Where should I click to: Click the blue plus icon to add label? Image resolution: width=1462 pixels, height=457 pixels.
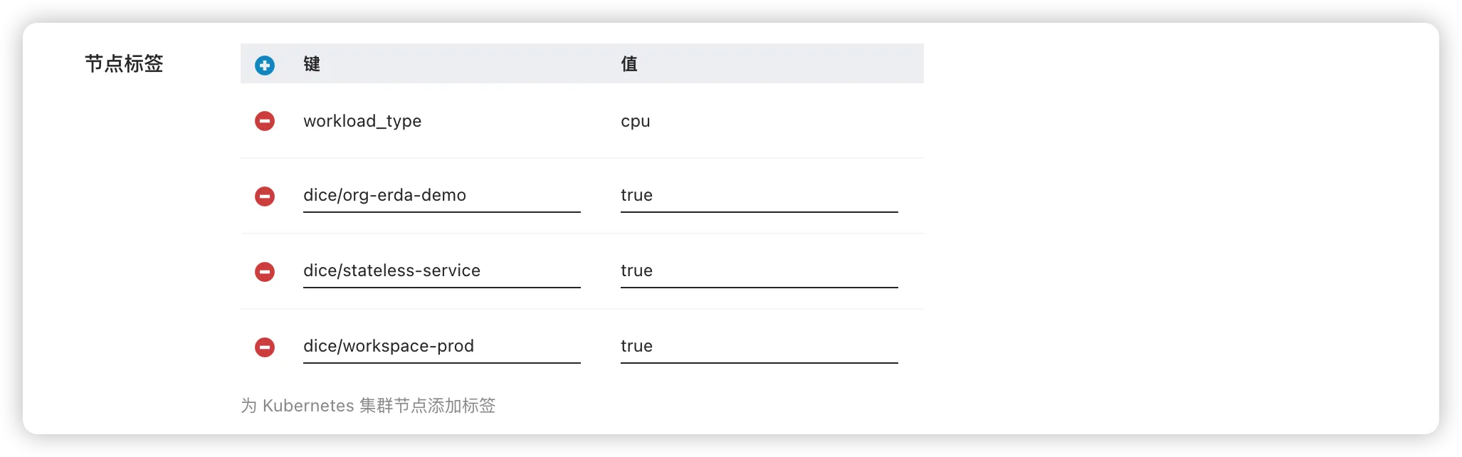[x=265, y=65]
